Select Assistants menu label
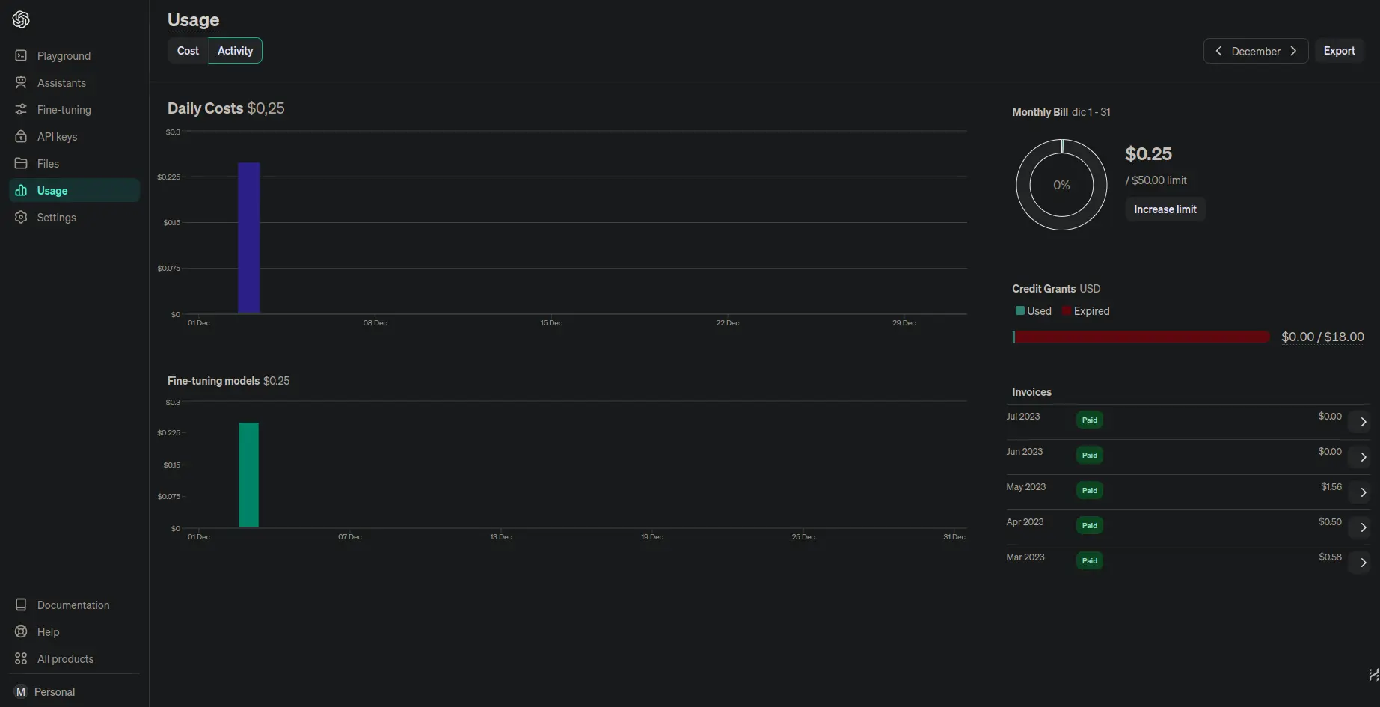This screenshot has width=1380, height=707. (61, 83)
